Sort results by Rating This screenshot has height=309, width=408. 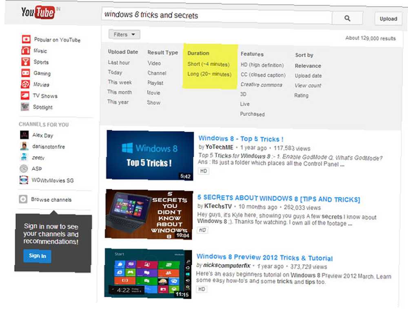pyautogui.click(x=301, y=95)
